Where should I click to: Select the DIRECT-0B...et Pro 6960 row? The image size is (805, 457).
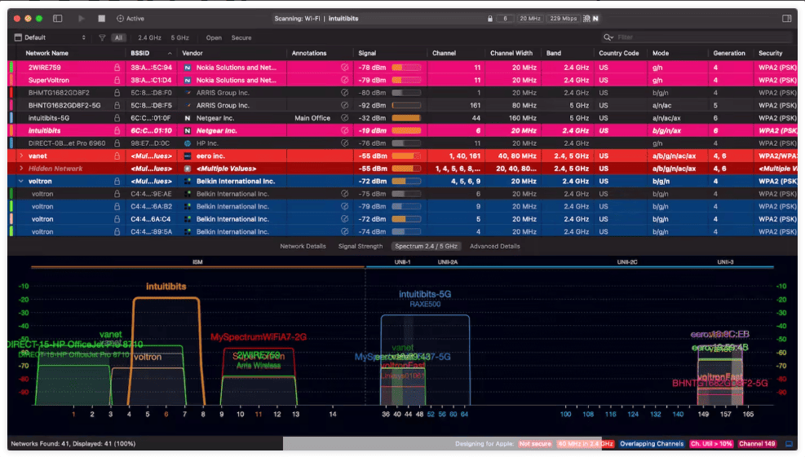403,143
